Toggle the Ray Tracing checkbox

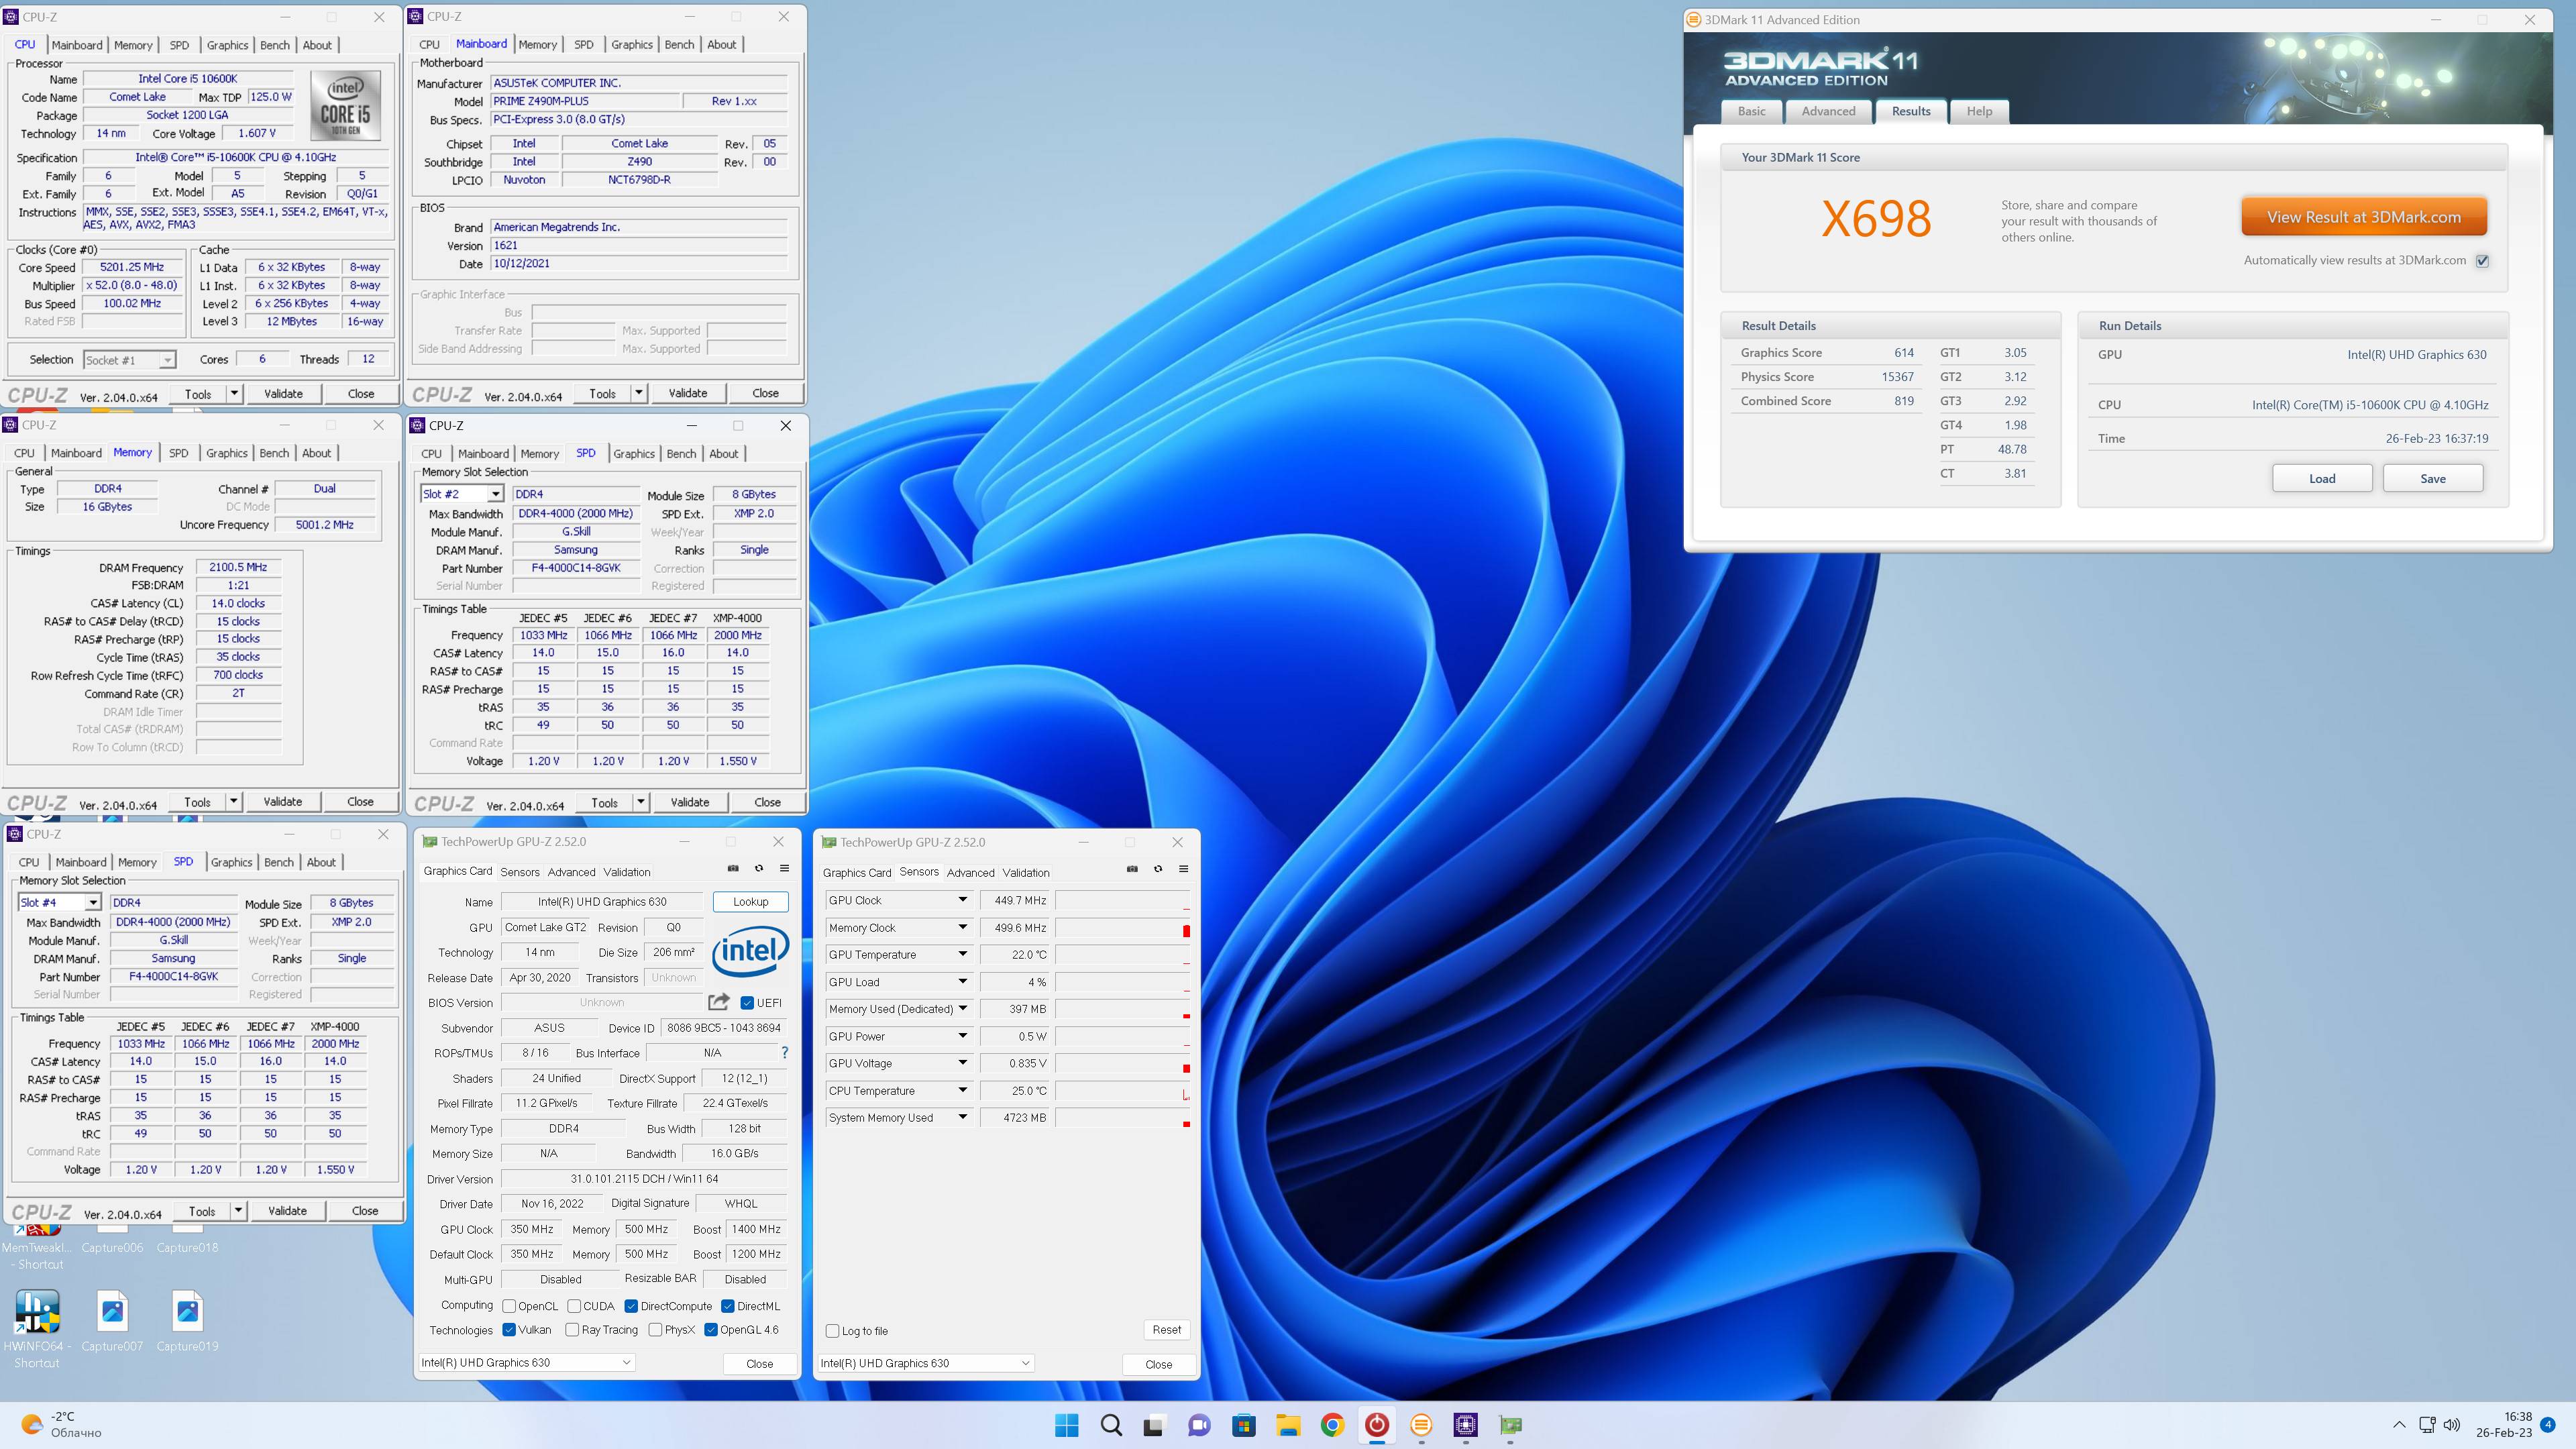coord(572,1329)
